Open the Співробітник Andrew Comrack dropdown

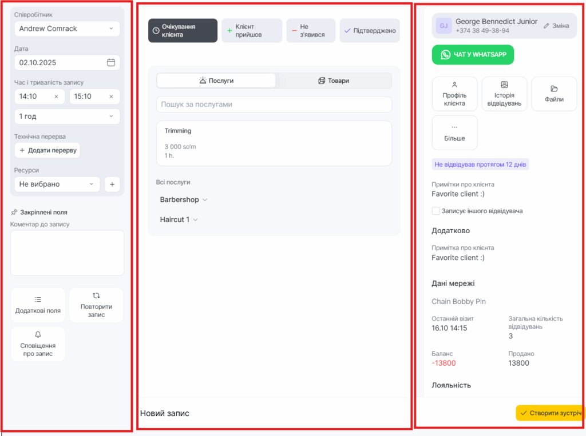click(x=67, y=29)
